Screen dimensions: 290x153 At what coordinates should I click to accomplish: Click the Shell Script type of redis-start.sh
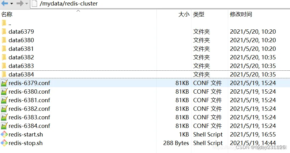click(208, 135)
